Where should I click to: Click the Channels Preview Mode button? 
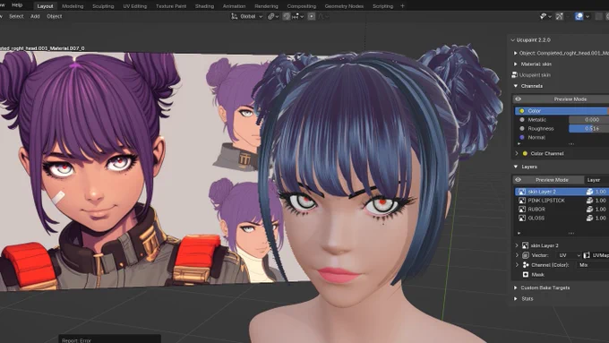pos(570,99)
